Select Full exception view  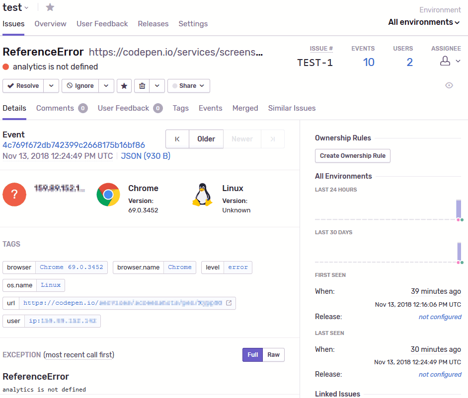[252, 355]
